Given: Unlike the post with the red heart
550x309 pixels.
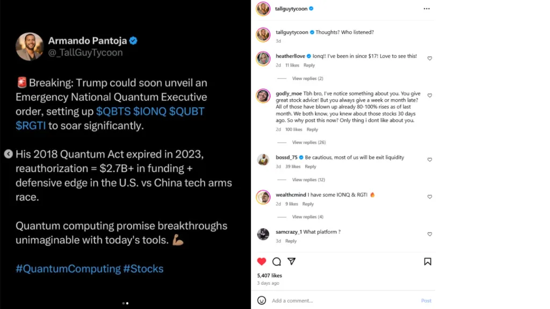Looking at the screenshot, I should point(262,262).
